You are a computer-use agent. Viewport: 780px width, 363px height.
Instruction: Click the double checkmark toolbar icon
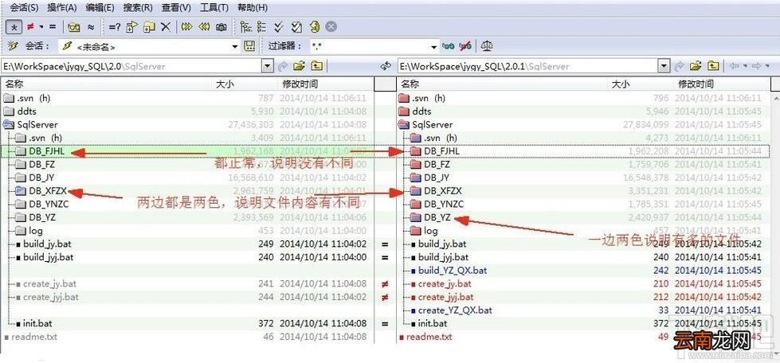(279, 27)
